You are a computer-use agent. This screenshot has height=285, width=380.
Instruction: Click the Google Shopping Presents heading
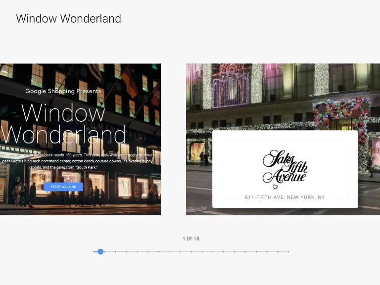click(63, 91)
